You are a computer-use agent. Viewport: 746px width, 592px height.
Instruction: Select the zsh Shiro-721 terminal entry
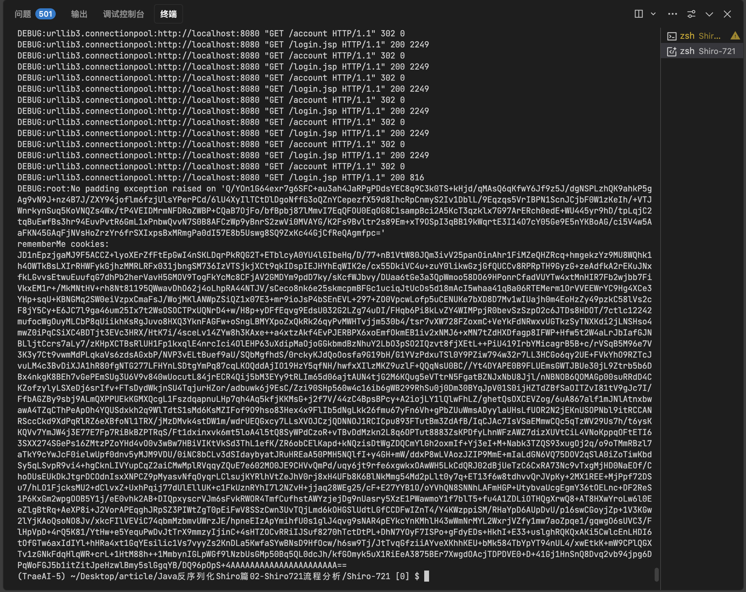(707, 51)
